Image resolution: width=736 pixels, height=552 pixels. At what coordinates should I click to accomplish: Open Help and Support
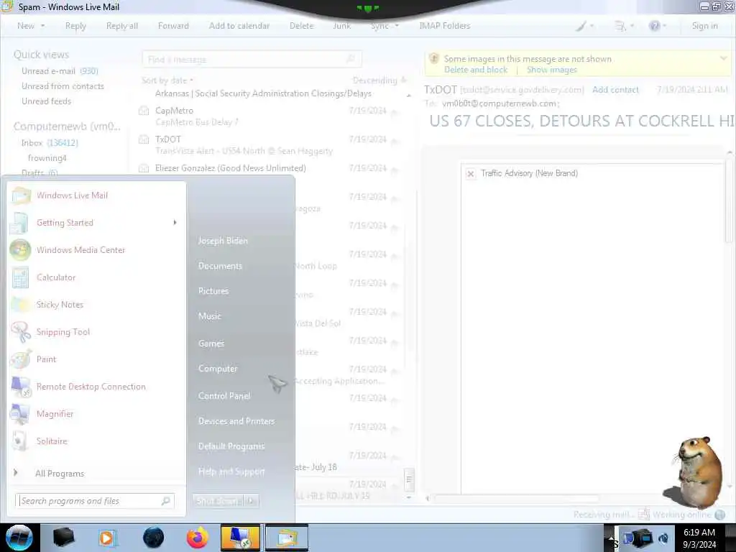point(231,471)
